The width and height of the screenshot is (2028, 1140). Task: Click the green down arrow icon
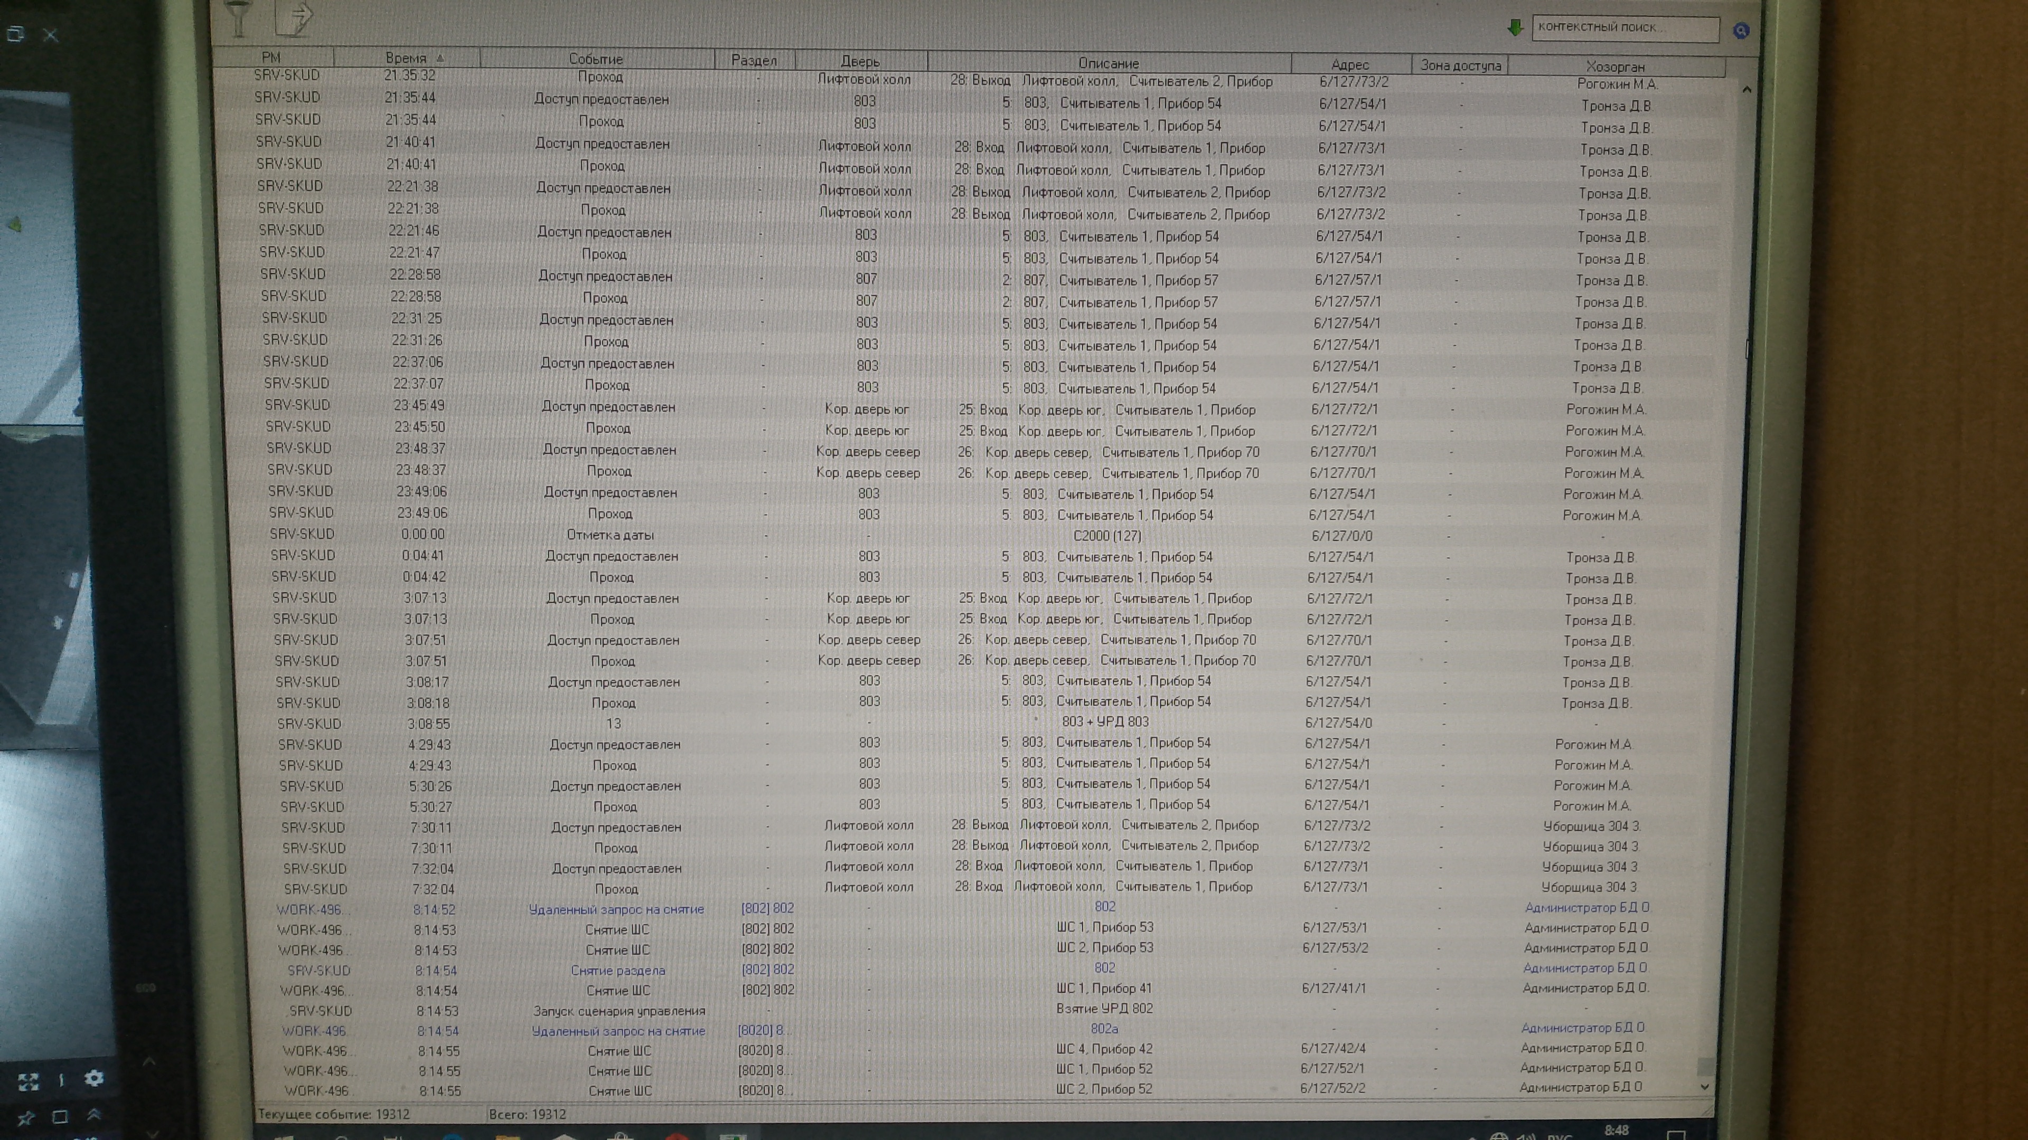pyautogui.click(x=1515, y=27)
